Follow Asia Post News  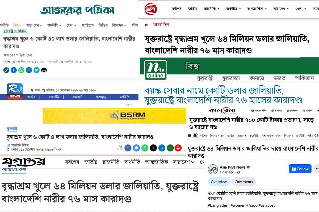300,169
